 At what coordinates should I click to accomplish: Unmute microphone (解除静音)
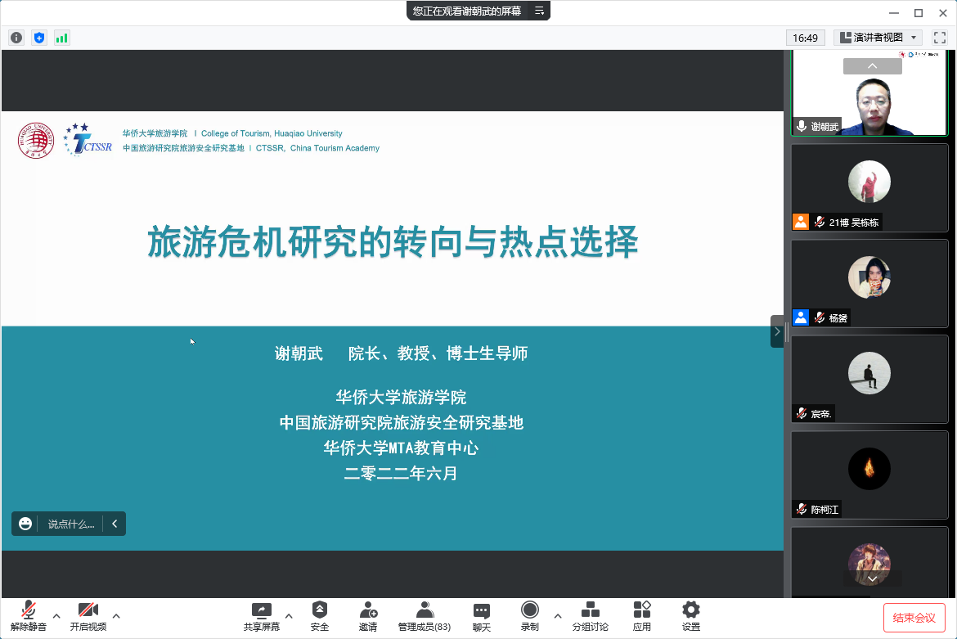(29, 616)
